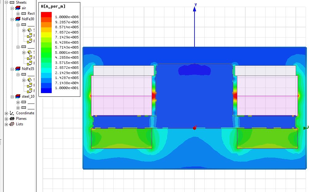Click first operation icon under the NdFe35 sheet

(30, 86)
